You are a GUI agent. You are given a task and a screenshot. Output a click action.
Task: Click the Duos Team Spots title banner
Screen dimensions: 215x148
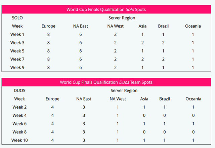pos(106,82)
